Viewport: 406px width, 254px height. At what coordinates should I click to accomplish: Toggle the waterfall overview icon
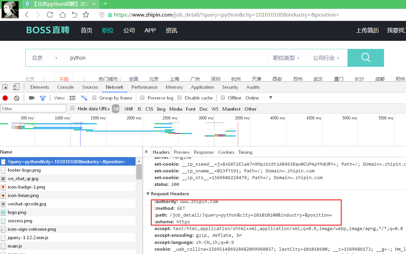84,98
